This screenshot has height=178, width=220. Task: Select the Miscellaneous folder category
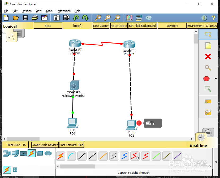[x=40, y=153]
